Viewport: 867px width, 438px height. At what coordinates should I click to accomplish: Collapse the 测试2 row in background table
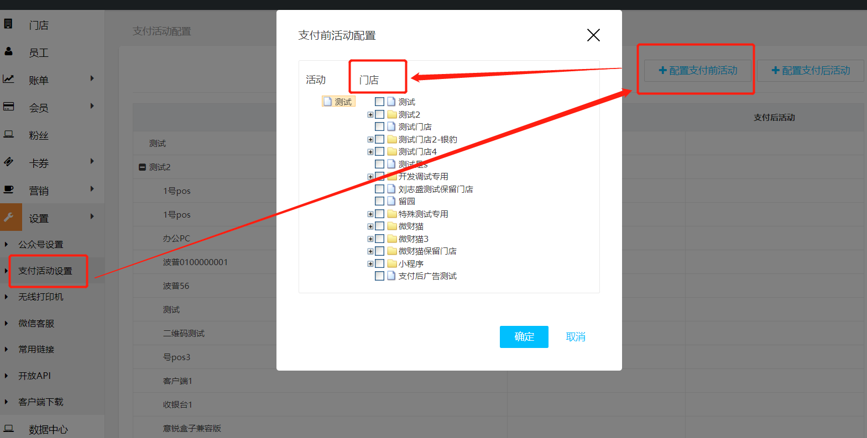click(x=142, y=167)
